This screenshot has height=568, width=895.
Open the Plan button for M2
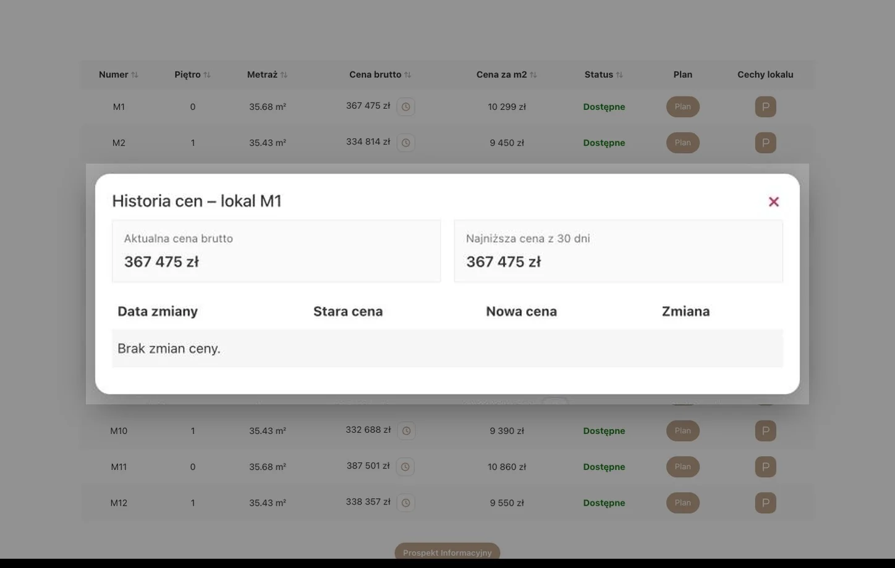(x=683, y=143)
